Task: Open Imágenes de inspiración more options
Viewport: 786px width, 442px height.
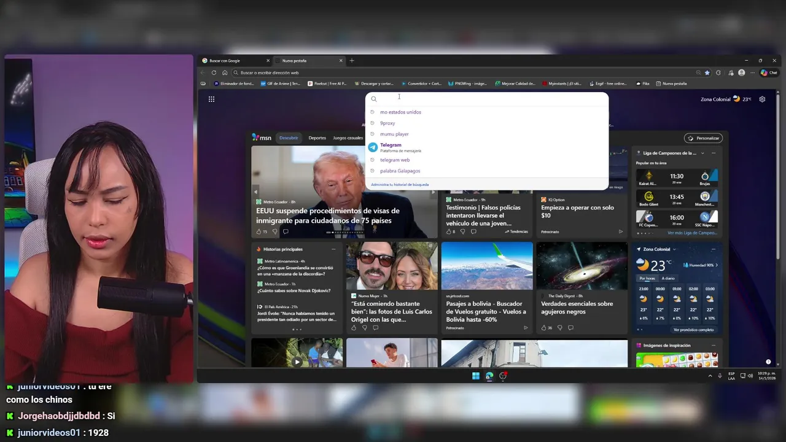Action: 714,346
